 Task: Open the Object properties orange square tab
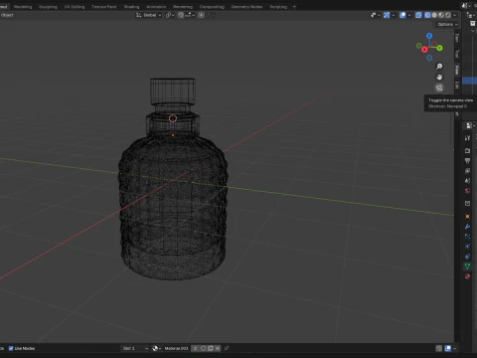(467, 217)
